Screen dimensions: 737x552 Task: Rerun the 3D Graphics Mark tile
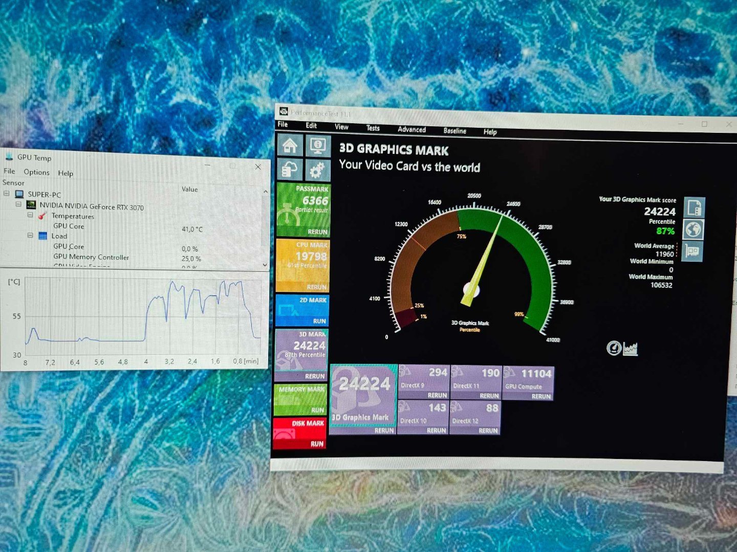pos(384,430)
